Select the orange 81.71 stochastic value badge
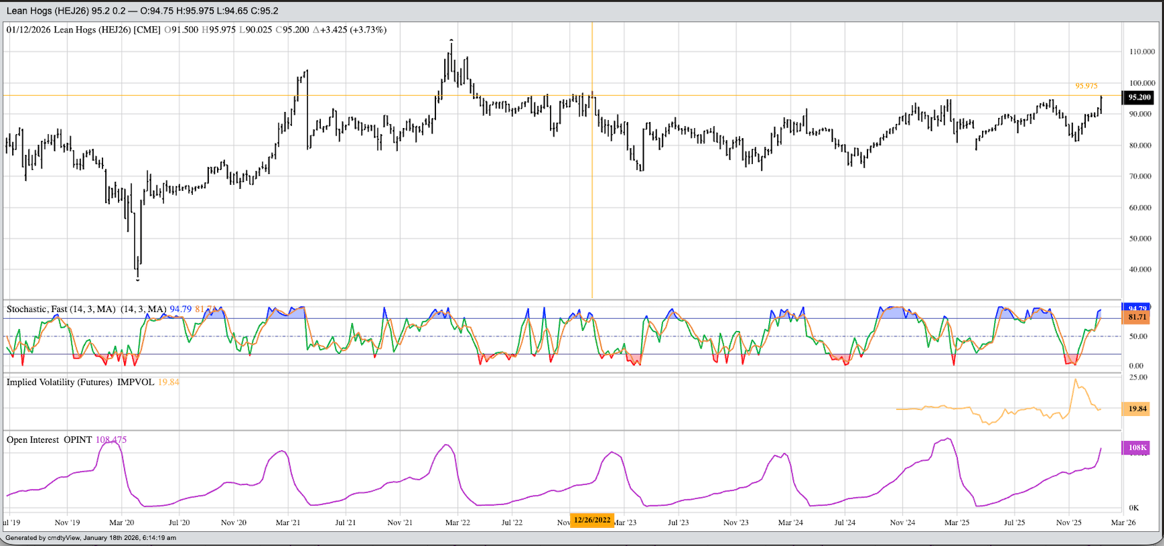The image size is (1164, 546). tap(1136, 317)
